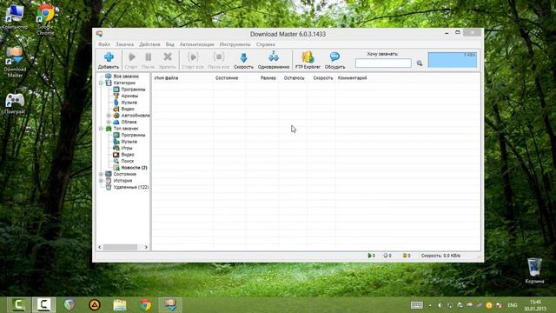Open the Действия menu
This screenshot has width=556, height=313.
[149, 44]
